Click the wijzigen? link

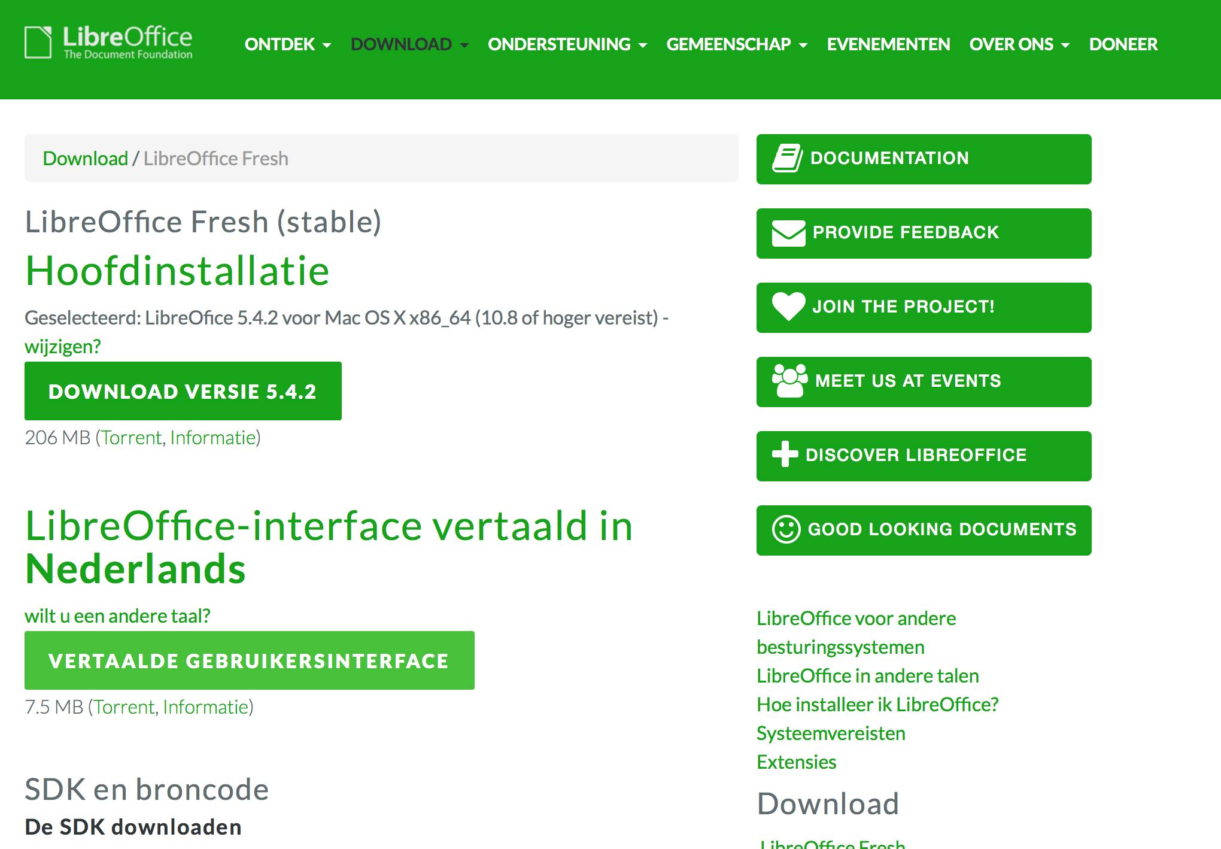pos(63,346)
